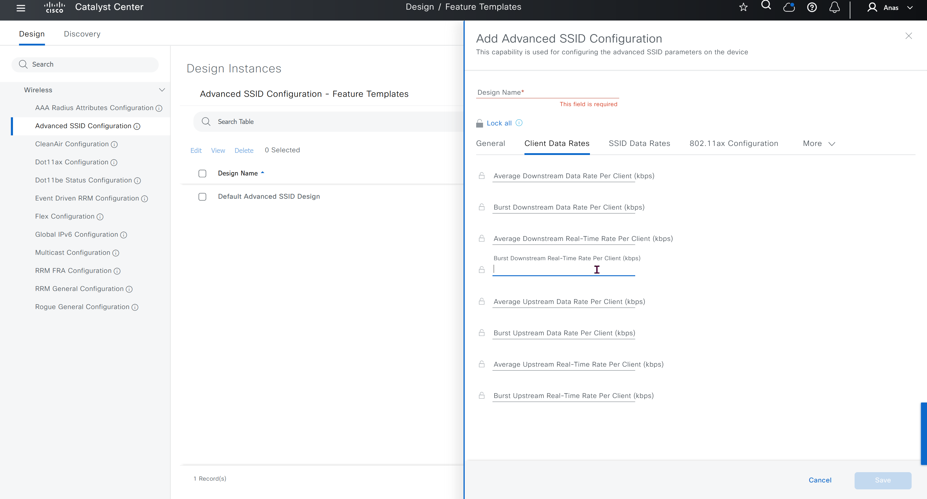Viewport: 927px width, 499px height.
Task: Switch to SSID Data Rates tab
Action: coord(639,144)
